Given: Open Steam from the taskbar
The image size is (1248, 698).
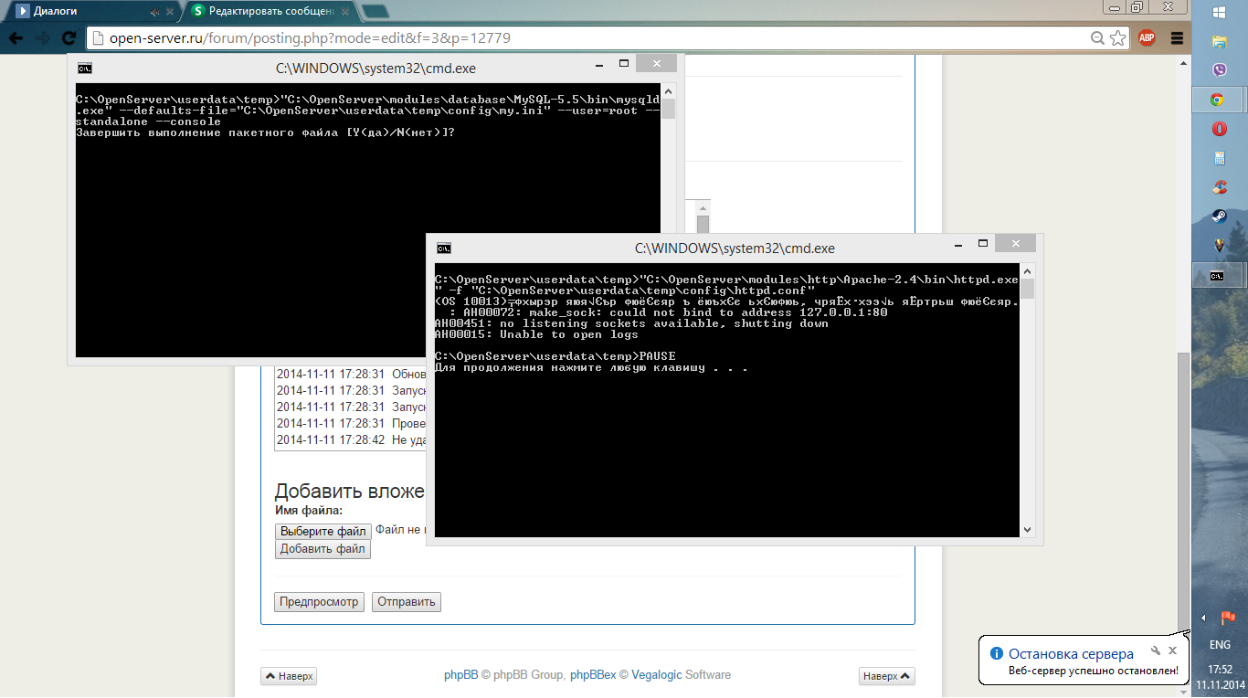Looking at the screenshot, I should click(1219, 217).
